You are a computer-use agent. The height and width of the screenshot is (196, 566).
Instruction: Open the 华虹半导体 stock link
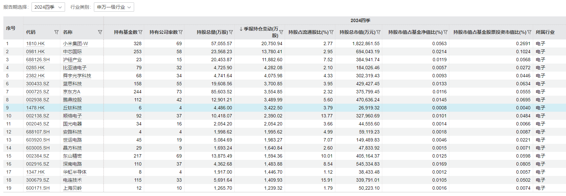[75, 172]
